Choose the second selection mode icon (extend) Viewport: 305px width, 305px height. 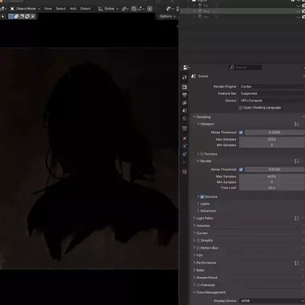click(x=16, y=16)
